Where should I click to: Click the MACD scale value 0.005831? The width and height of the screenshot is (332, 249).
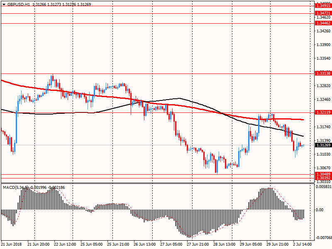click(324, 187)
